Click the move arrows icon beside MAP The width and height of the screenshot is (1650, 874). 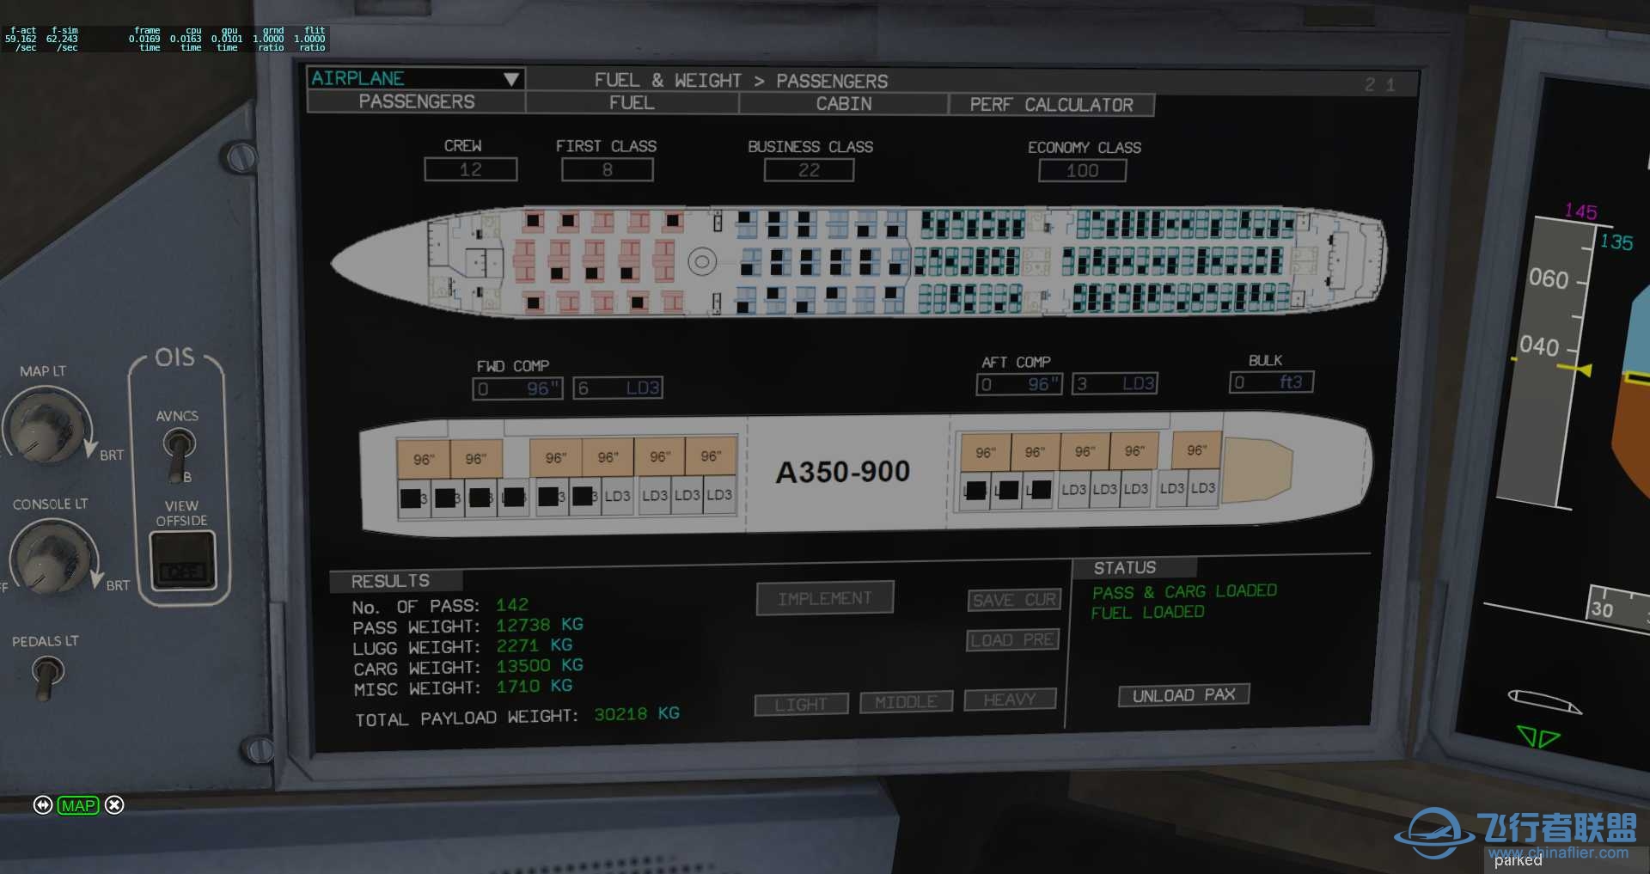pos(43,804)
